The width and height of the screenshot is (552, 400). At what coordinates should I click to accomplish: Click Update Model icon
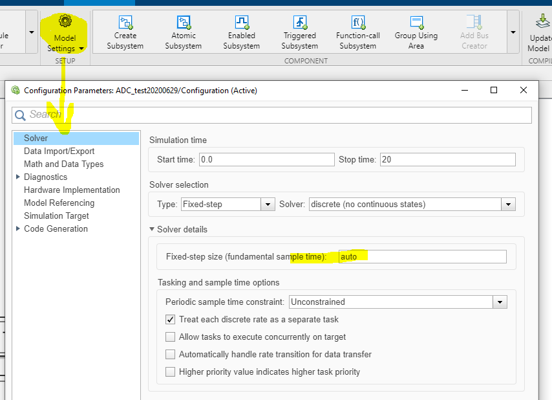point(542,22)
